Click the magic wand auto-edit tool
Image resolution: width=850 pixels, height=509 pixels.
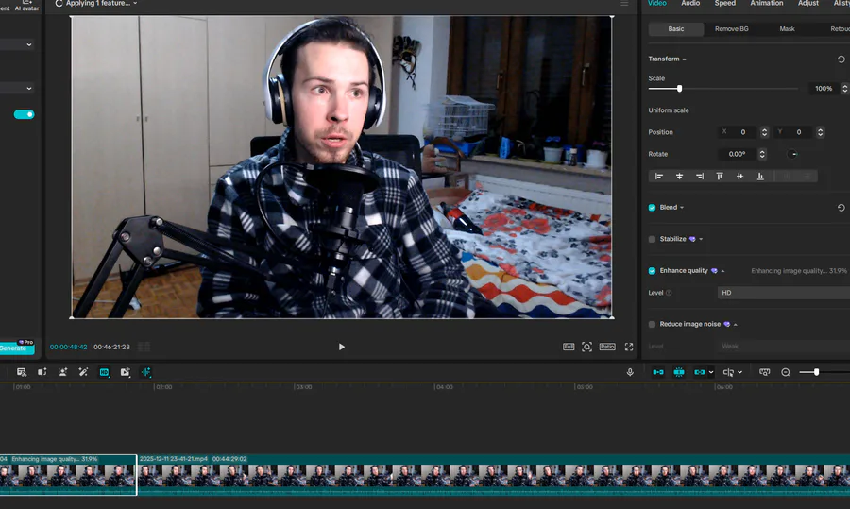click(83, 372)
